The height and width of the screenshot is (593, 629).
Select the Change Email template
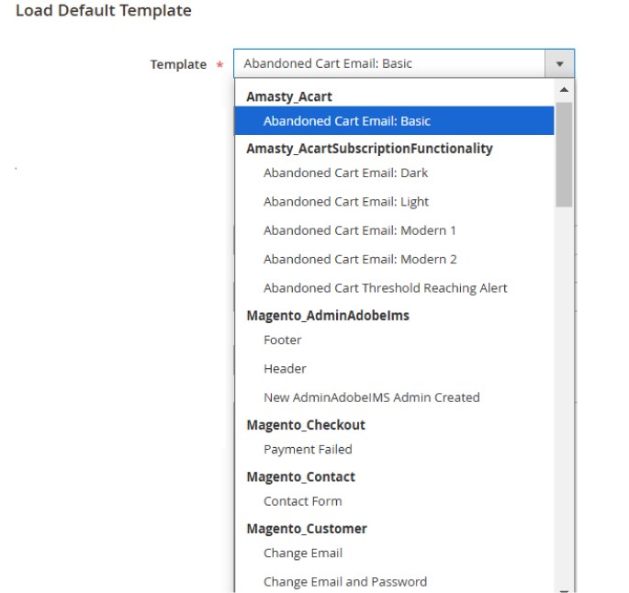click(394, 554)
